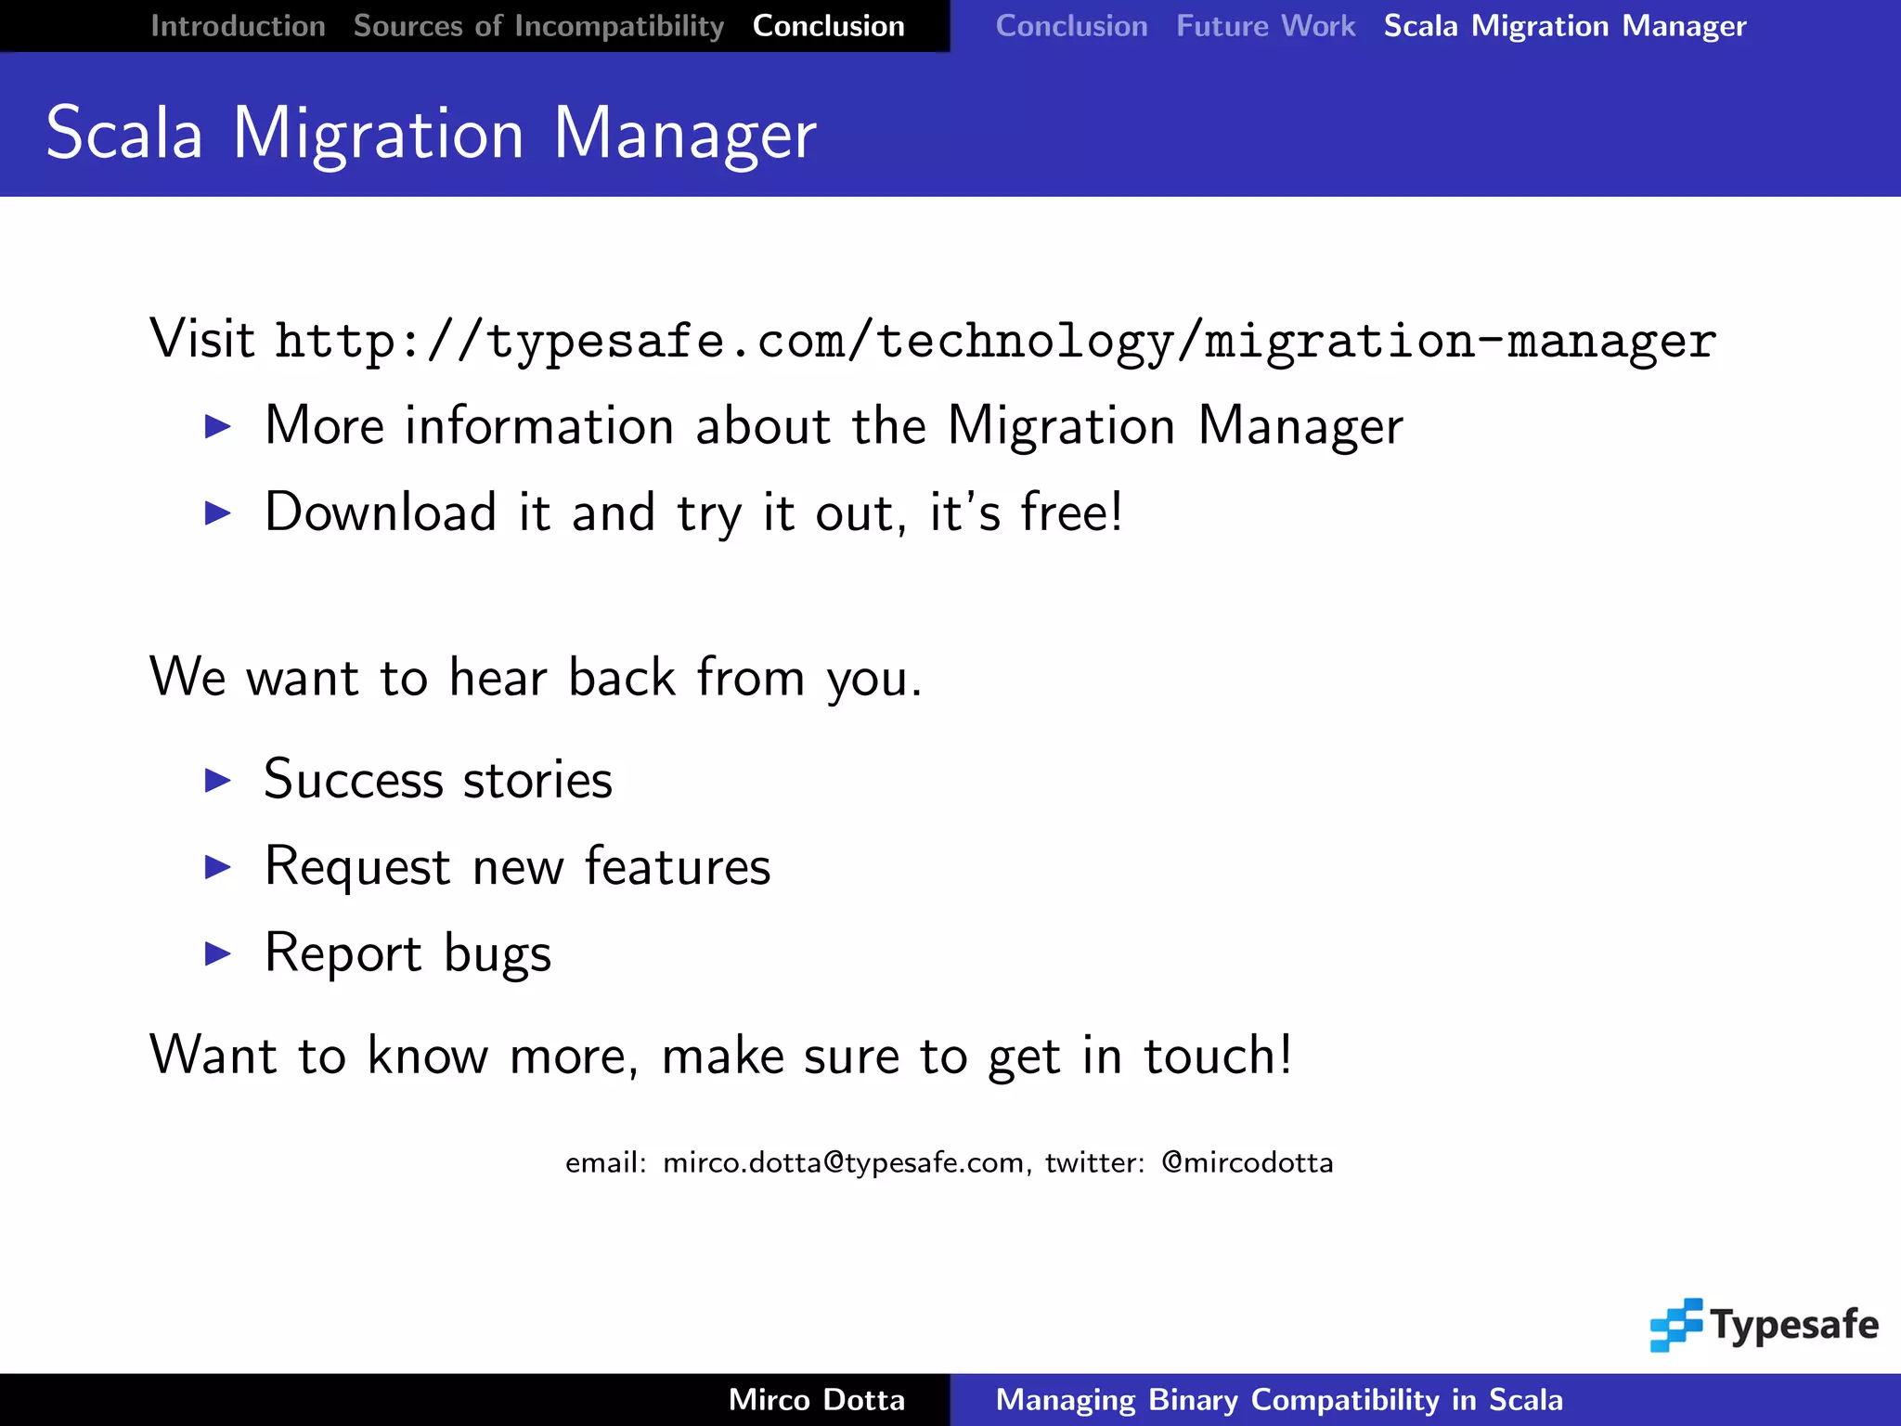The width and height of the screenshot is (1901, 1426).
Task: Jump to the Future Work subsection
Action: pos(1265,26)
